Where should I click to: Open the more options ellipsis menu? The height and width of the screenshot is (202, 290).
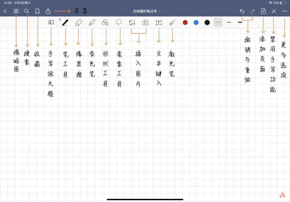tap(285, 11)
